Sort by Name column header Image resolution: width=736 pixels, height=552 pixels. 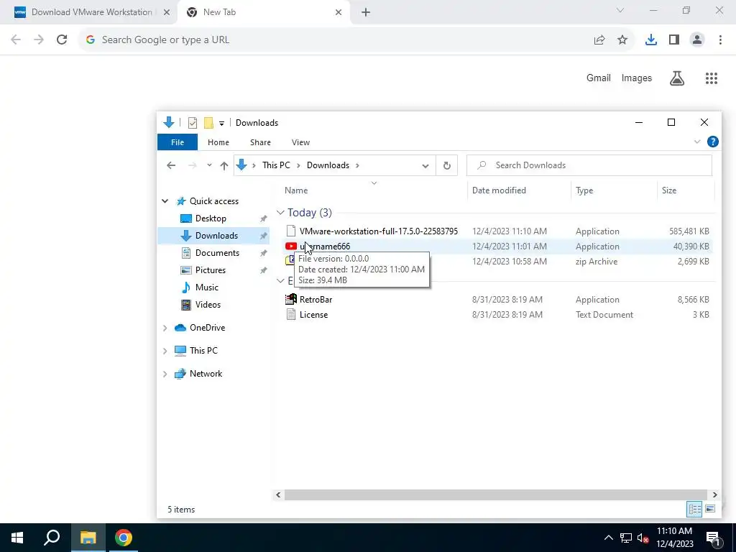[296, 190]
